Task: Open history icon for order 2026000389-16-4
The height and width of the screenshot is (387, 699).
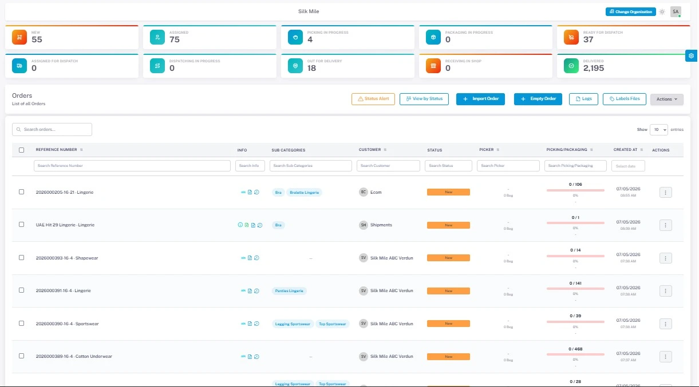Action: pos(256,357)
